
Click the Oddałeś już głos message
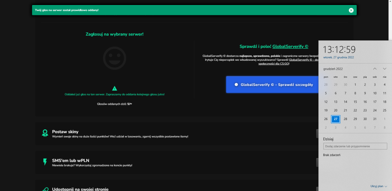[114, 95]
